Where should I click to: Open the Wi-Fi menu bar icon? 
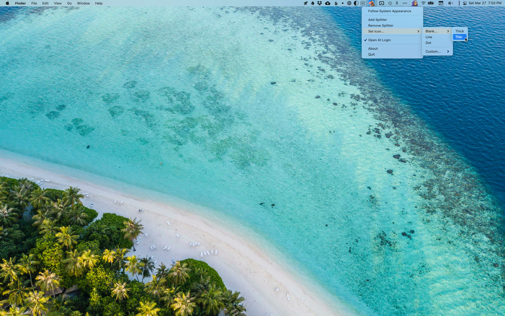(423, 3)
